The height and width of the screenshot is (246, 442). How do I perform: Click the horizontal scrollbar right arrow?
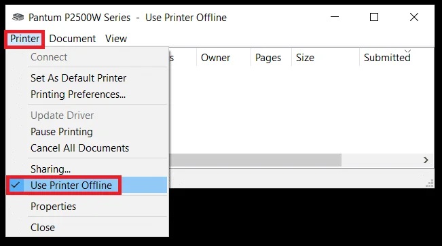[x=426, y=160]
